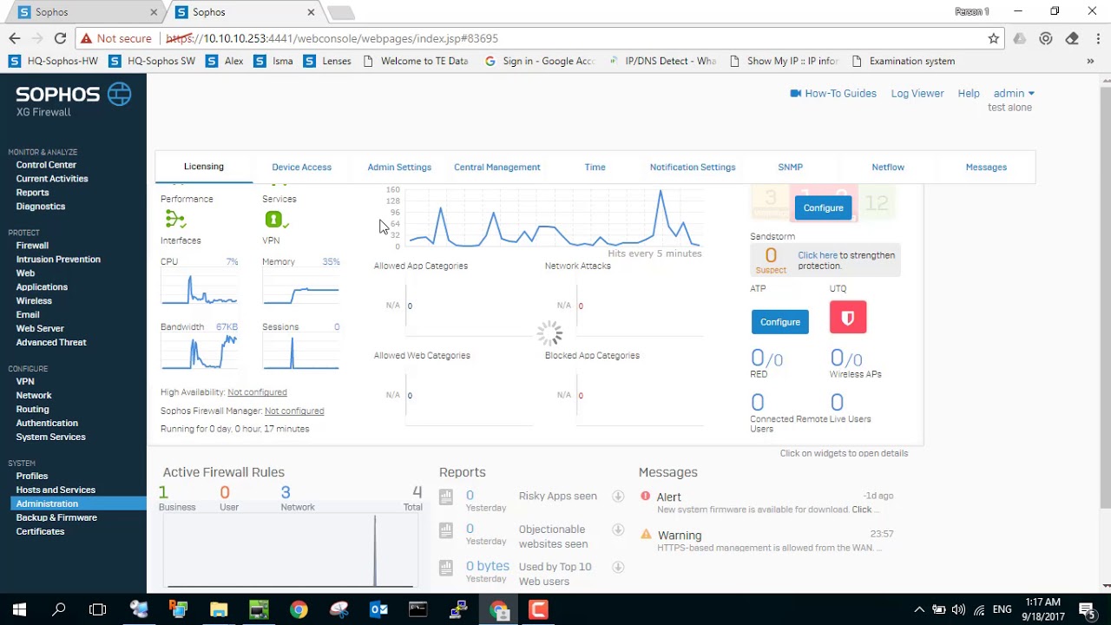Open the Action Center notifications icon
Viewport: 1111px width, 625px height.
pos(1086,609)
